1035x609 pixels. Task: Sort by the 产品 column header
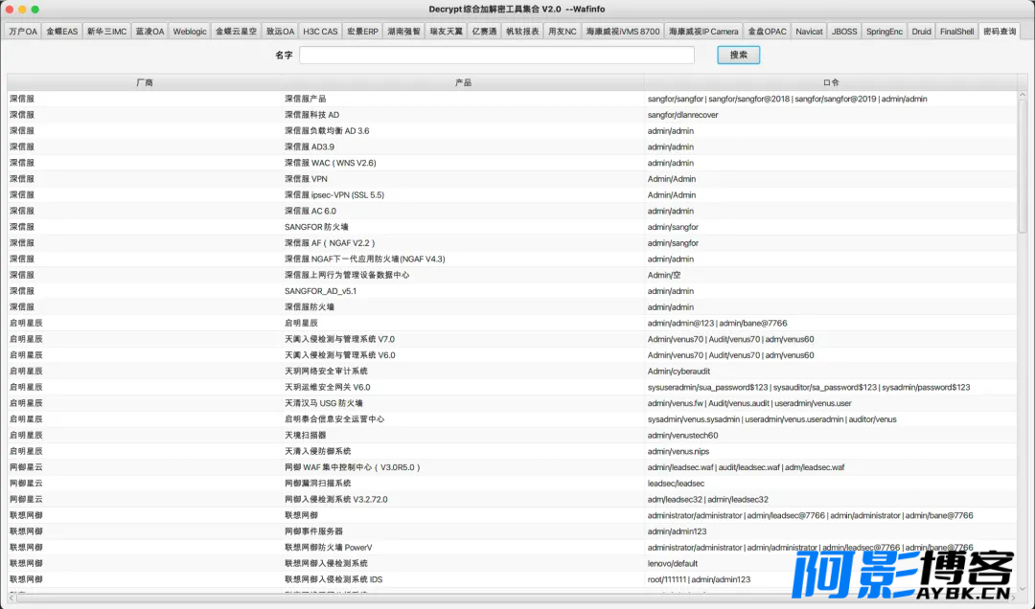(x=464, y=82)
